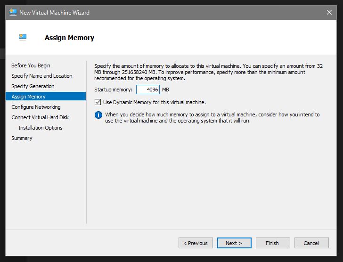
Task: Go to the Summary step
Action: click(22, 138)
